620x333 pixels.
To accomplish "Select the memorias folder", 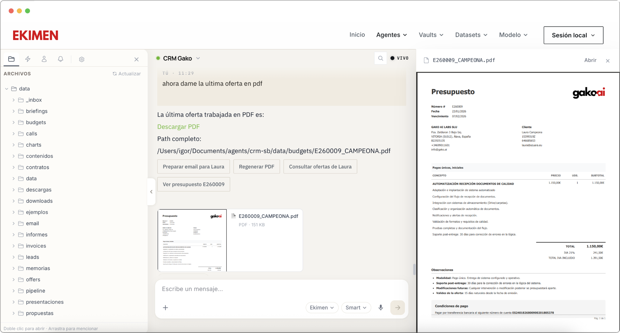I will tap(38, 268).
